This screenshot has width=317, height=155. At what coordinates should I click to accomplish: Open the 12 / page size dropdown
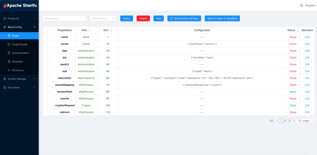[x=305, y=121]
